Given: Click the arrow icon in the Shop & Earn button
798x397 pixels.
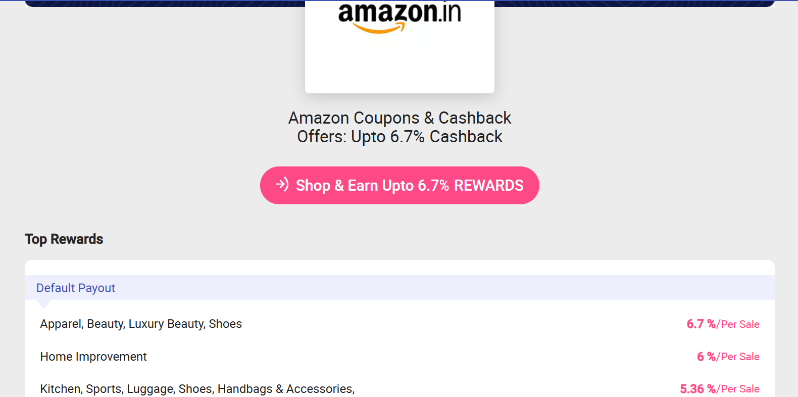Looking at the screenshot, I should tap(282, 185).
